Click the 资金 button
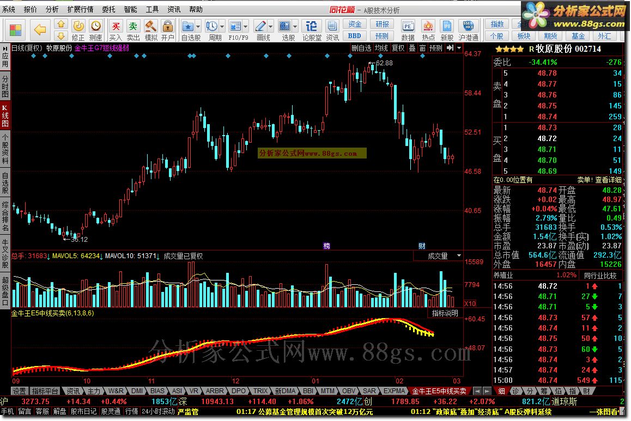631x421 pixels. (x=355, y=25)
